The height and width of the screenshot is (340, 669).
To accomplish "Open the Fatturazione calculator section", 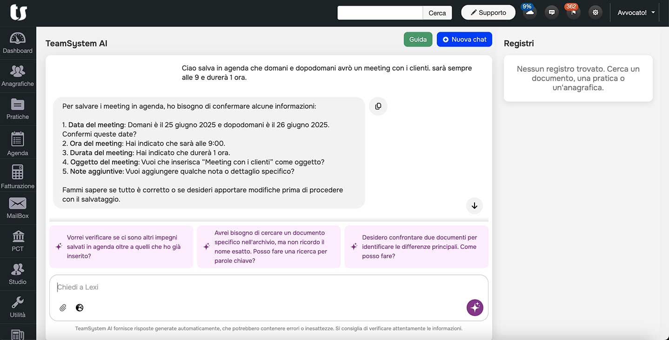I will (18, 177).
